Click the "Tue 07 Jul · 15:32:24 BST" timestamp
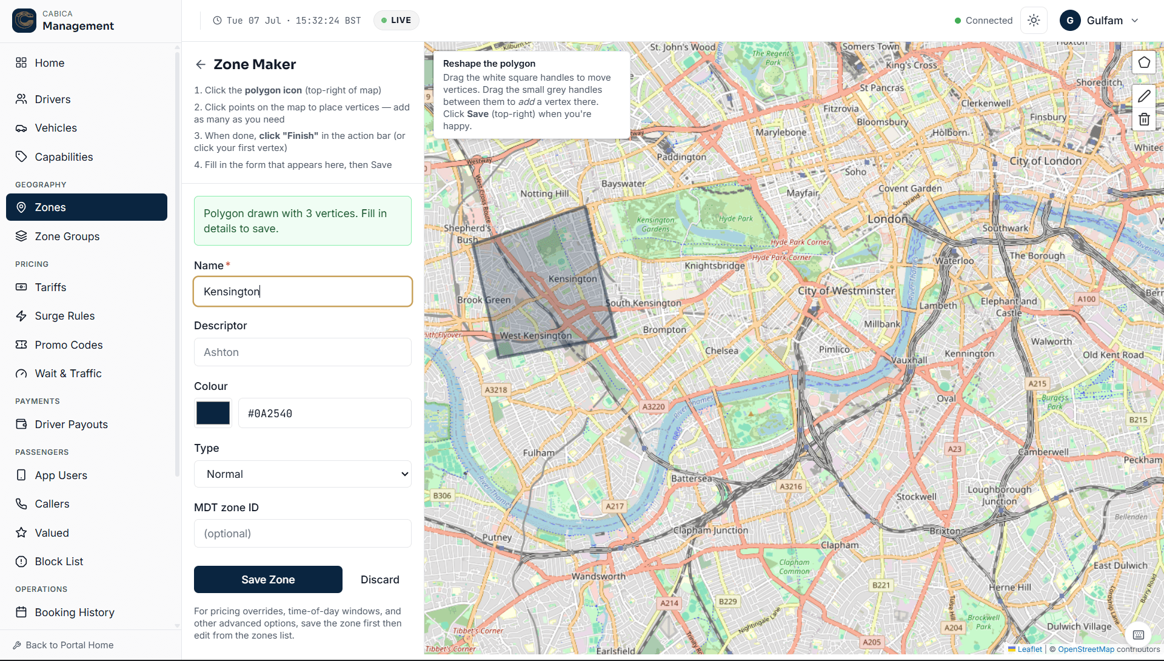 tap(294, 21)
